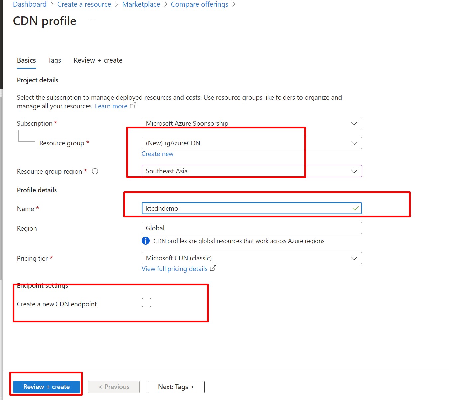Click the green checkmark in the Name field

(x=355, y=208)
